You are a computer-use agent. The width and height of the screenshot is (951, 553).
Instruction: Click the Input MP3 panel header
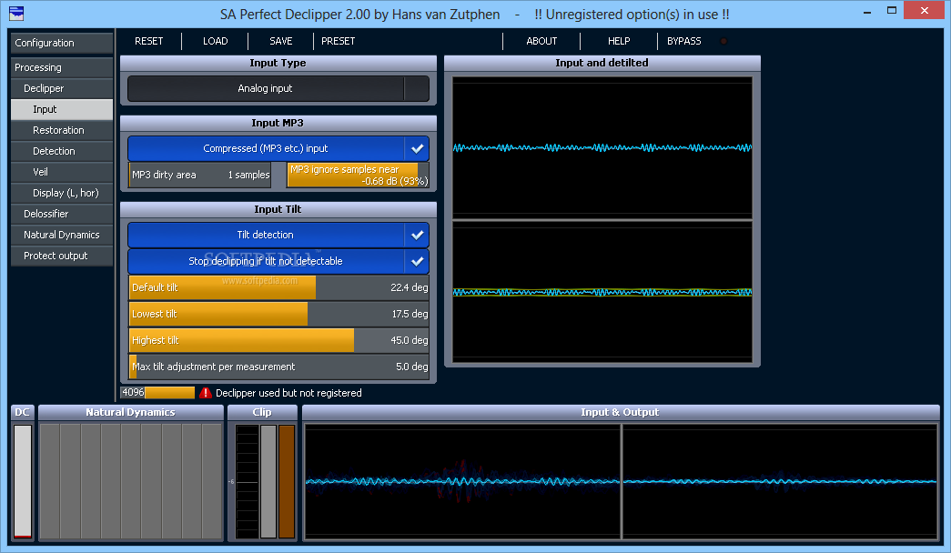tap(278, 123)
